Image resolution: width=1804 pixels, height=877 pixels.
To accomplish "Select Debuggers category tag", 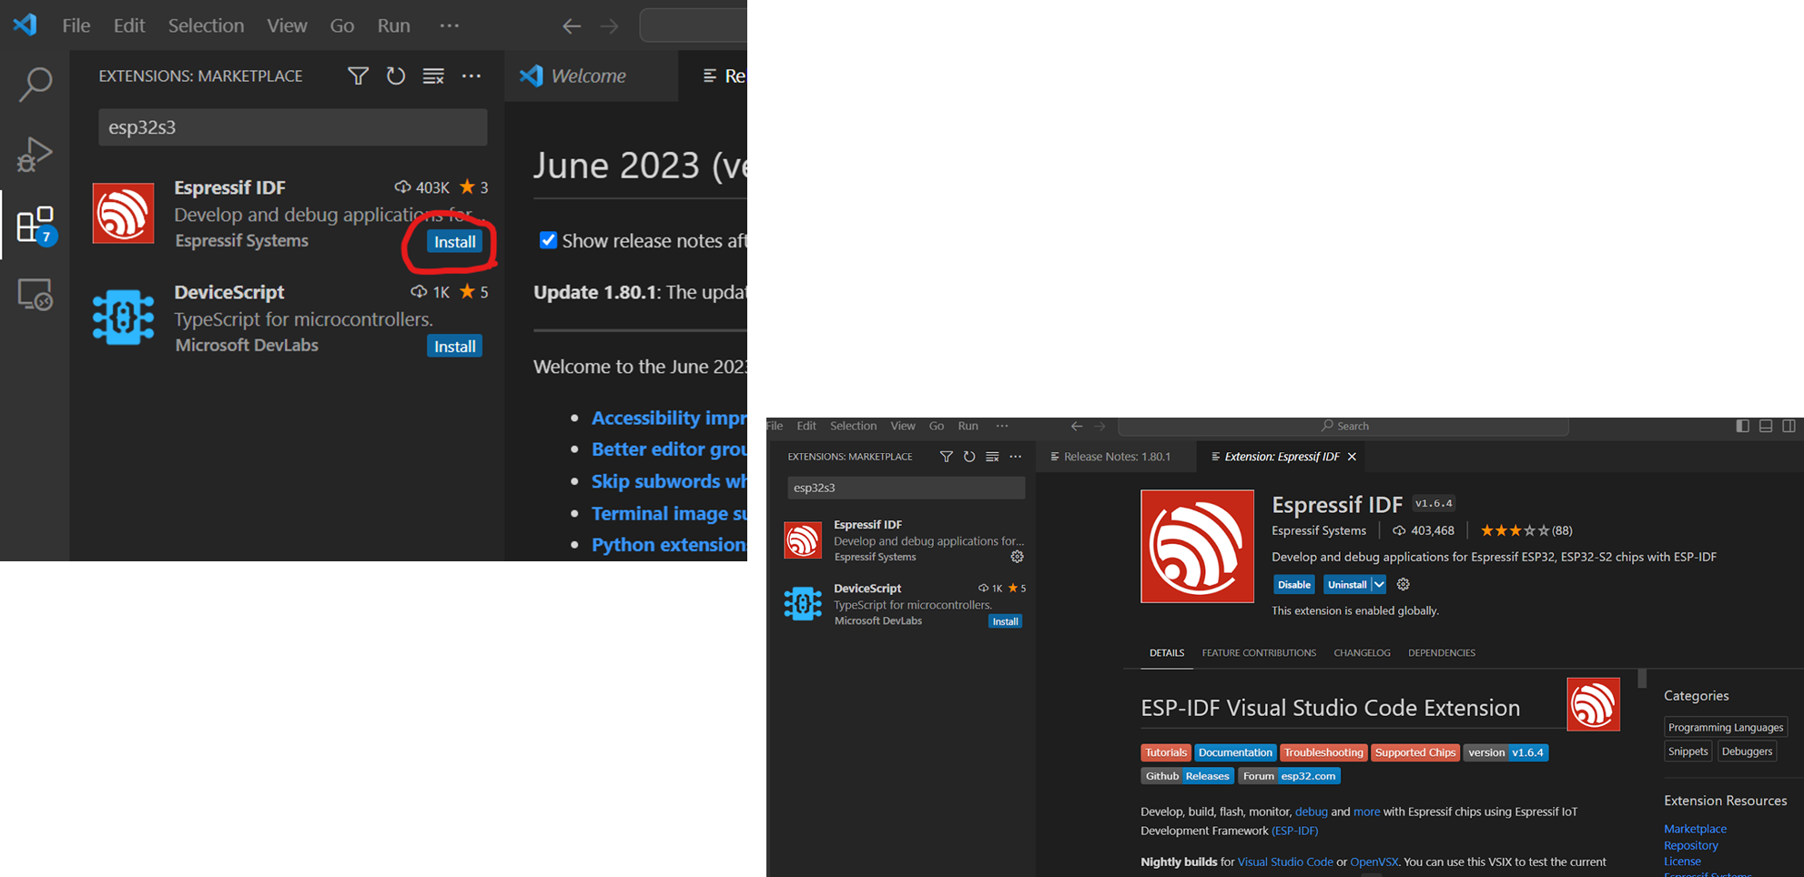I will (x=1747, y=751).
